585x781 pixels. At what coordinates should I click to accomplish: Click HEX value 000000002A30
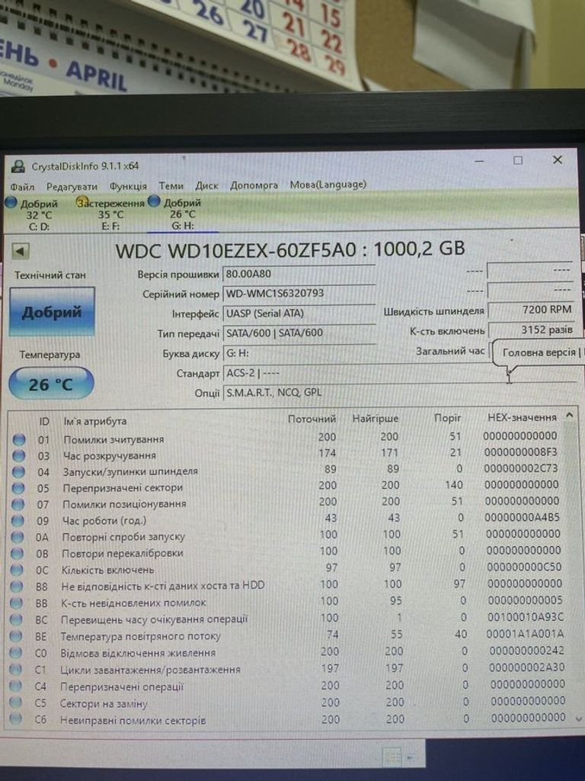(527, 667)
